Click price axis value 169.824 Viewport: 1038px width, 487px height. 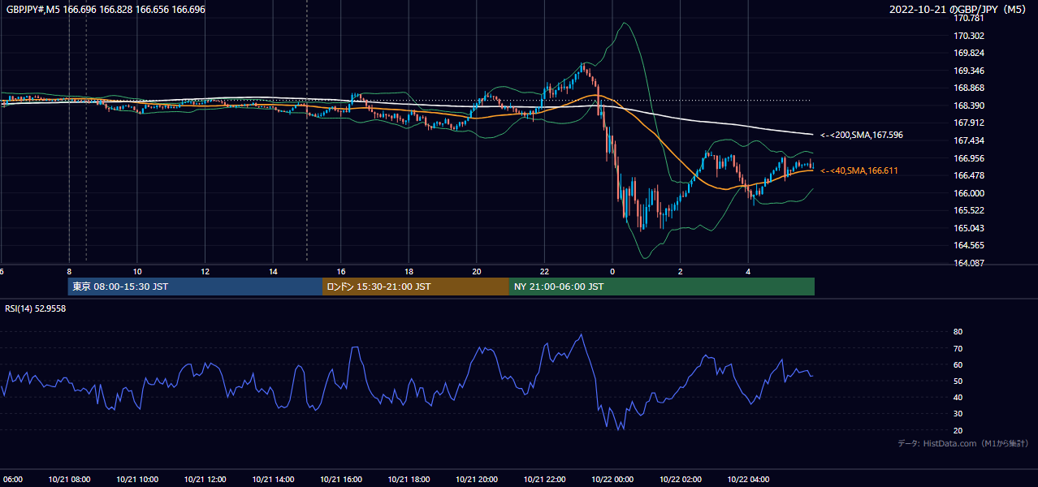(968, 53)
